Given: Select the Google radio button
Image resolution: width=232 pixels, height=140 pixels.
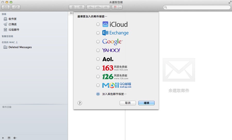Looking at the screenshot, I should pyautogui.click(x=98, y=42).
